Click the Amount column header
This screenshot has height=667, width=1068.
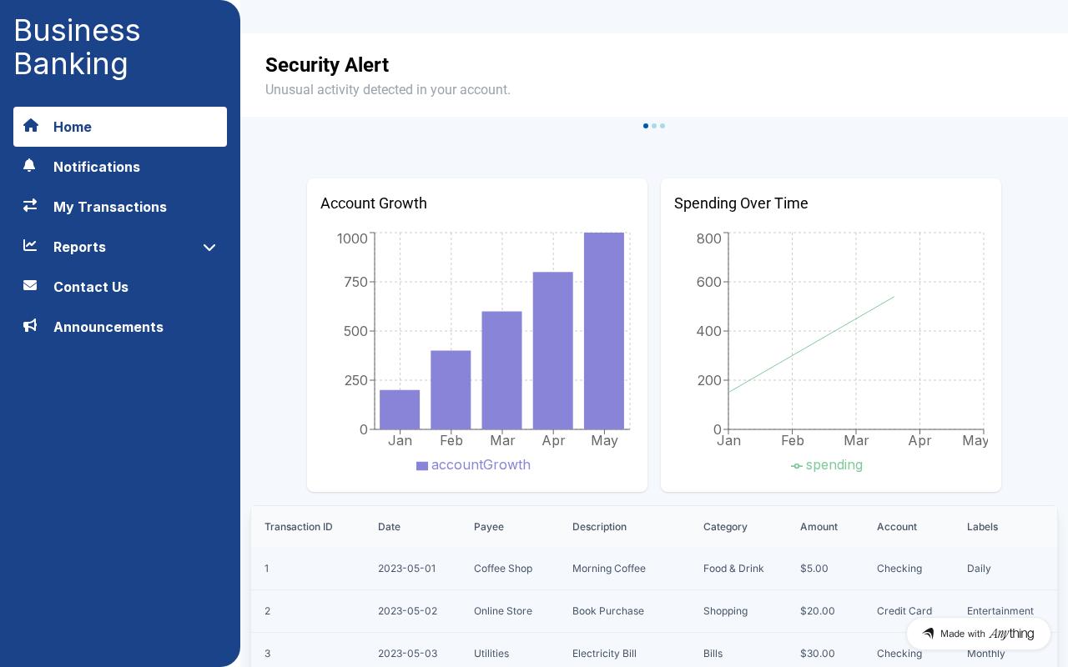tap(819, 527)
